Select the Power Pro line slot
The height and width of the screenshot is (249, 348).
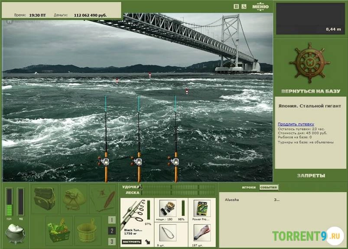pos(202,209)
